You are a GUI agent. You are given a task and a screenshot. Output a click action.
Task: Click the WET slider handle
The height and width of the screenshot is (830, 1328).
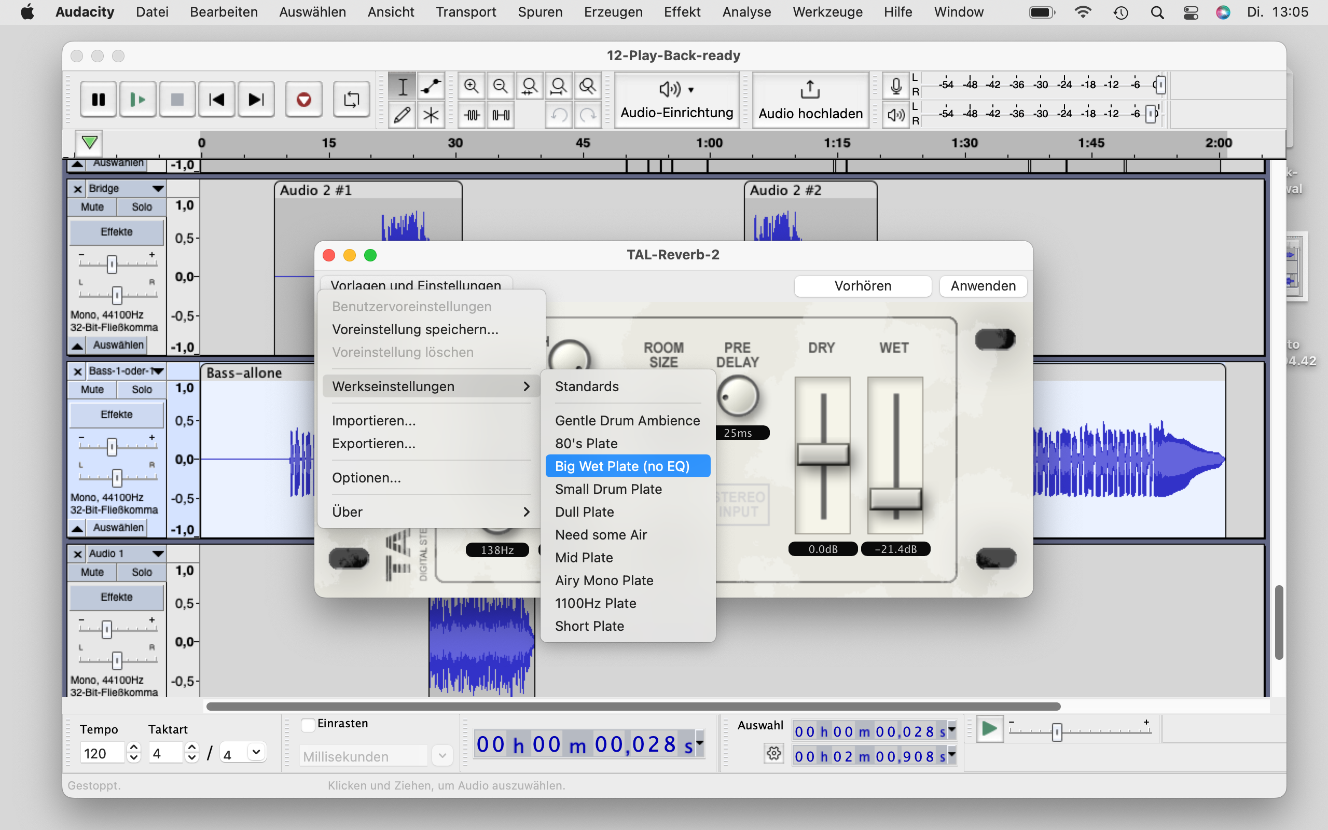[895, 499]
